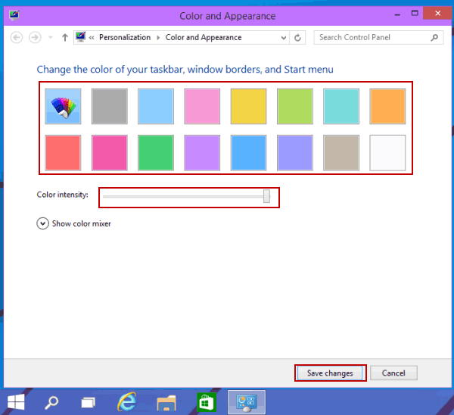This screenshot has width=454, height=415.
Task: Pick the lime green swatch
Action: (295, 106)
